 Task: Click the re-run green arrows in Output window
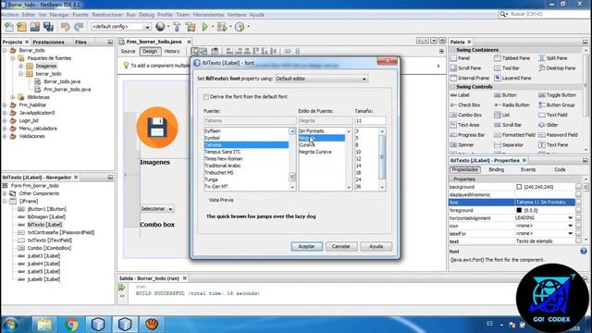tap(122, 288)
